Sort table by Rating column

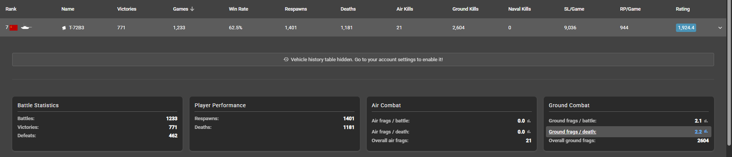(x=682, y=9)
